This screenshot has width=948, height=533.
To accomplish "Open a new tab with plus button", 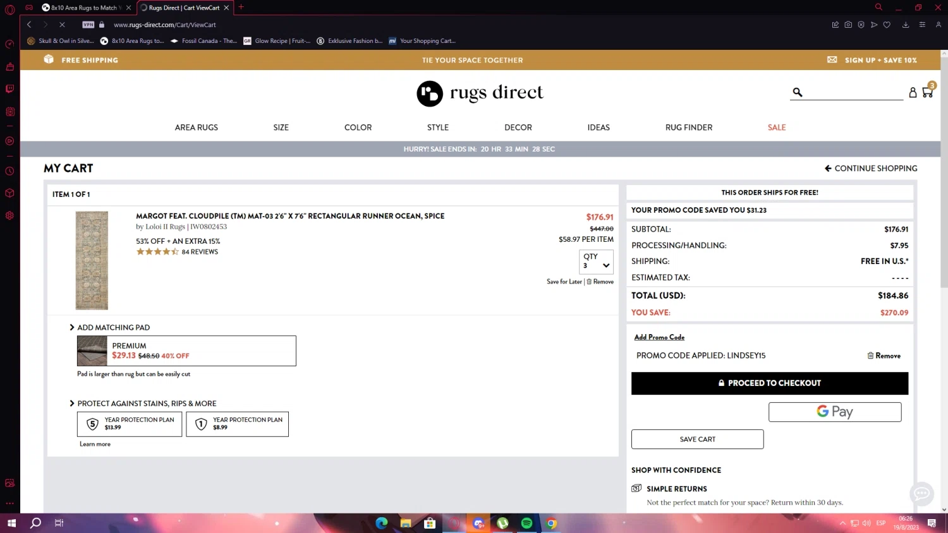I will (x=241, y=7).
